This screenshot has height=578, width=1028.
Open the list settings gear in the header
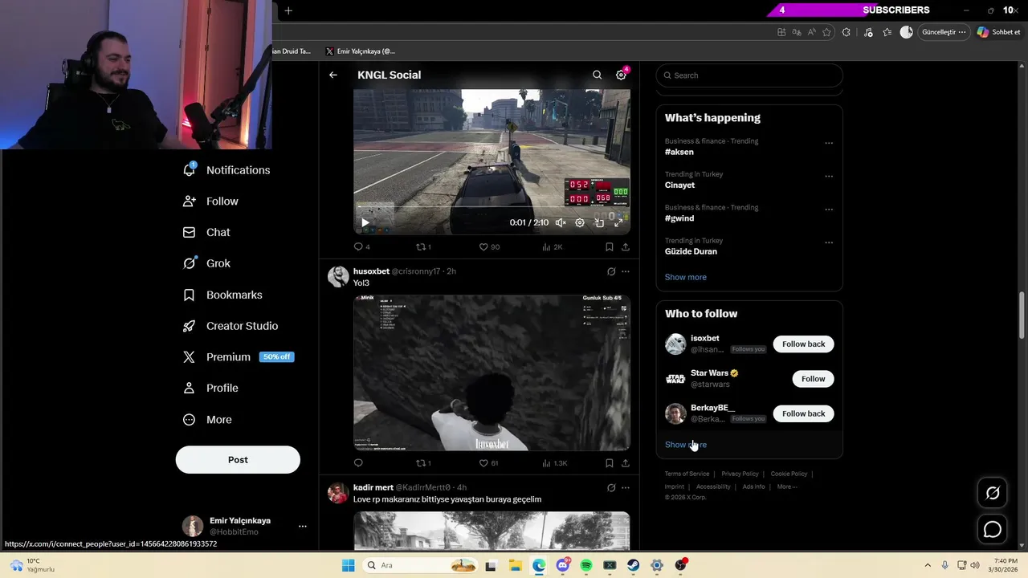(x=621, y=75)
